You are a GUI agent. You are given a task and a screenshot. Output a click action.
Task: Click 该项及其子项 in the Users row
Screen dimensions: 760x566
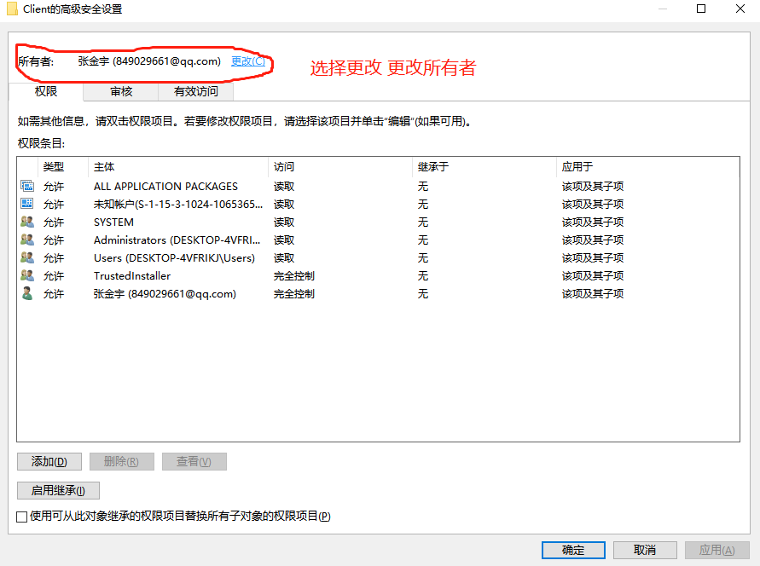tap(593, 258)
